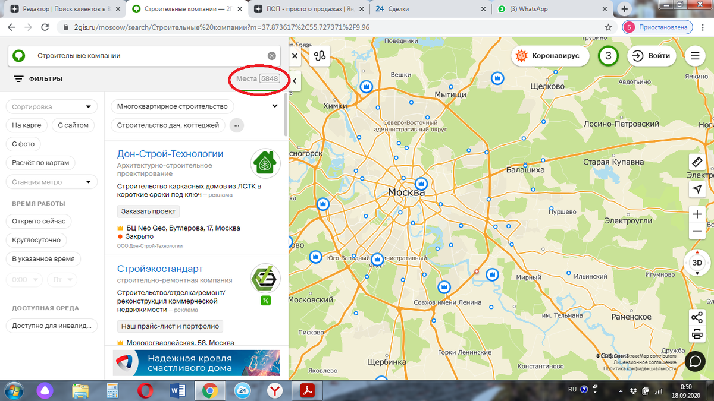The height and width of the screenshot is (401, 714).
Task: Switch to the WhatsApp browser tab
Action: point(552,9)
